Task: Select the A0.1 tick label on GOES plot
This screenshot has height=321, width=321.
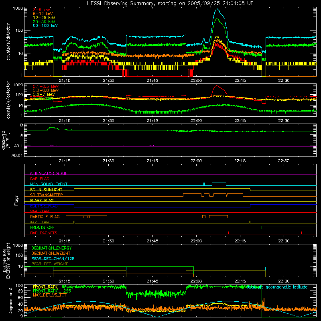Action: [18, 146]
